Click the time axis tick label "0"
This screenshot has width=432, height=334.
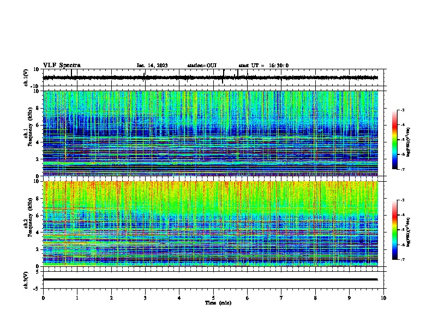(43, 298)
